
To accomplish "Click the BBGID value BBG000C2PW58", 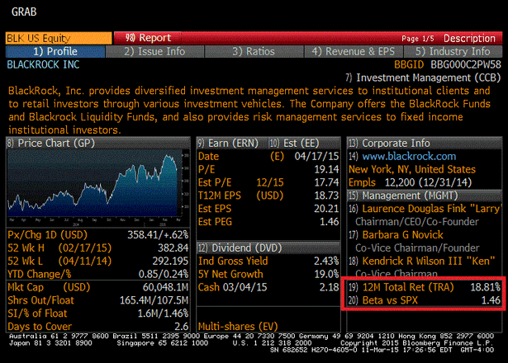I will click(x=466, y=64).
